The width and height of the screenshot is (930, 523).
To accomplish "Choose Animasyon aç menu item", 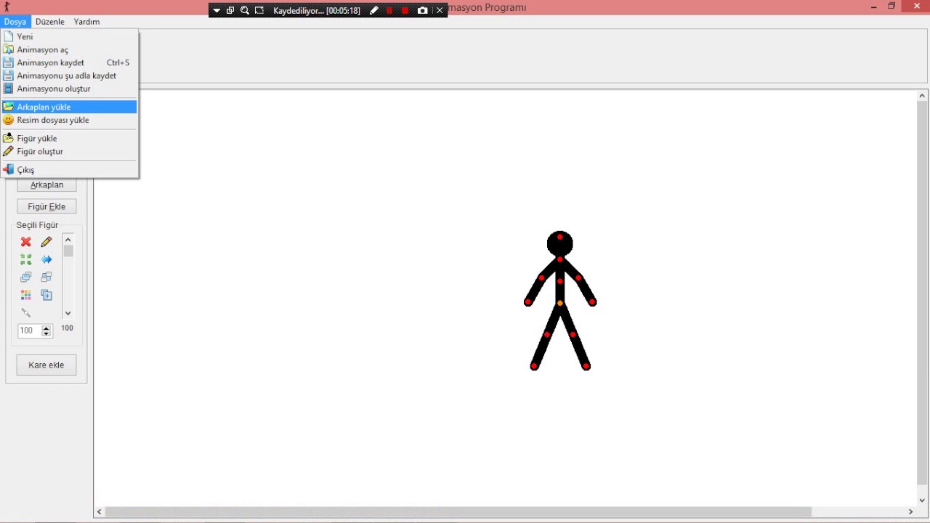I will click(x=70, y=49).
